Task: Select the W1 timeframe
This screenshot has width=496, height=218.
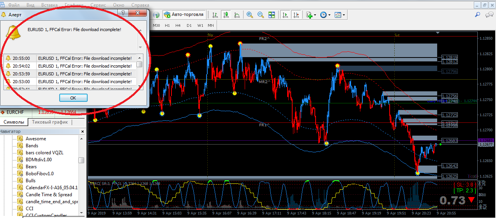Action: [200, 25]
